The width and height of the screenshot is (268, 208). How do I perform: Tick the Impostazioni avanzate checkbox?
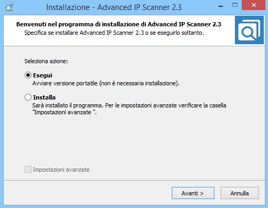pyautogui.click(x=28, y=170)
